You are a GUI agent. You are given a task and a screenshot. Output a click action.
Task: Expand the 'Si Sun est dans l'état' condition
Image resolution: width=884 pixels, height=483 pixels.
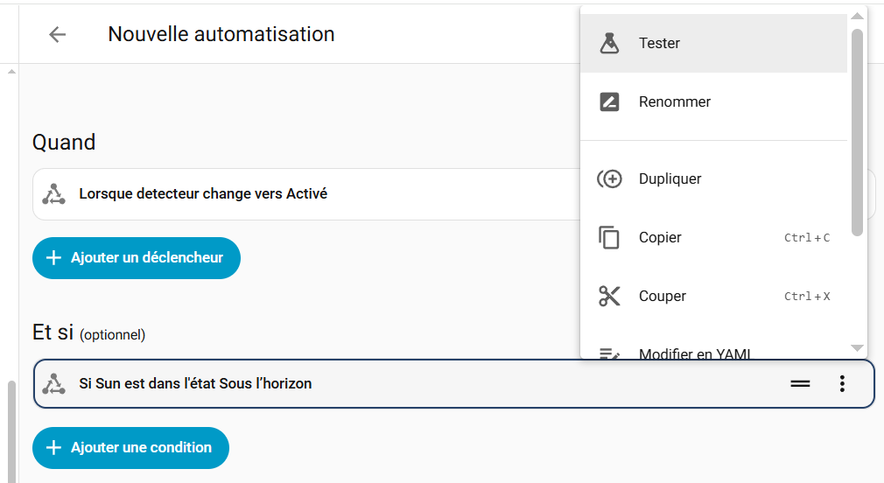point(394,383)
